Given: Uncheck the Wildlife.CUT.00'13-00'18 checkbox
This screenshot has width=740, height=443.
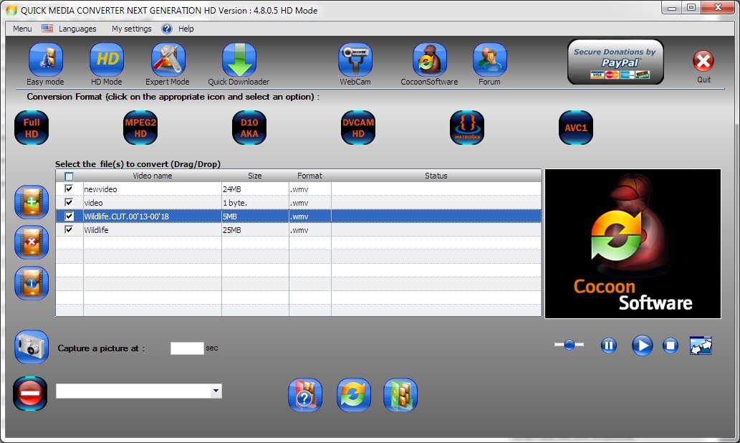Looking at the screenshot, I should [69, 216].
